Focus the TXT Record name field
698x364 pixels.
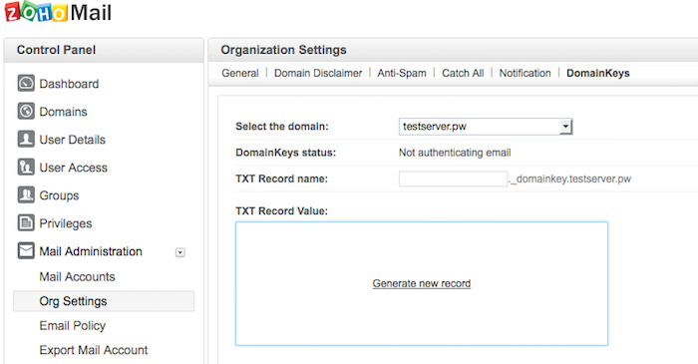(453, 179)
